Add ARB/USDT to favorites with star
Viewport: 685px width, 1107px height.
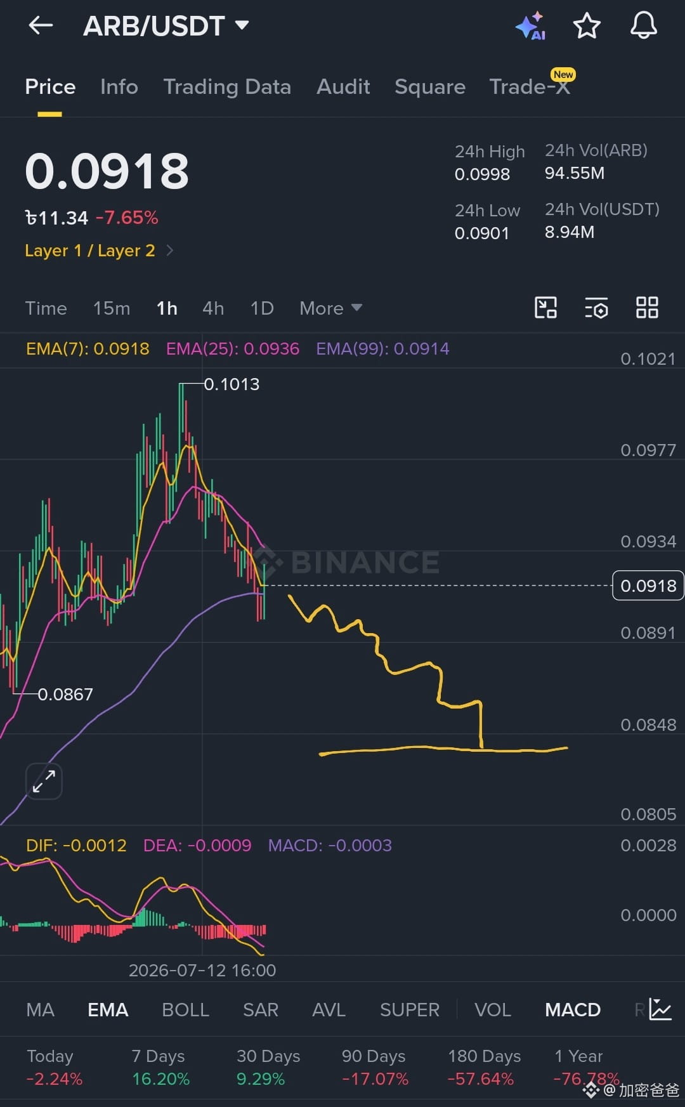[x=587, y=25]
